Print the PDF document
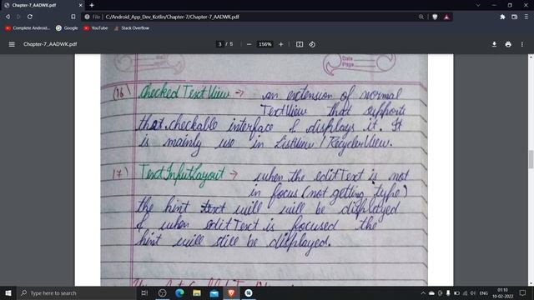The image size is (534, 300). pyautogui.click(x=508, y=44)
